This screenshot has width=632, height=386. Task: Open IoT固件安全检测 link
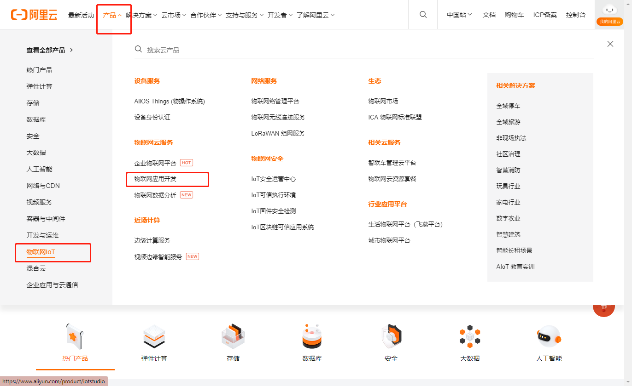point(274,211)
